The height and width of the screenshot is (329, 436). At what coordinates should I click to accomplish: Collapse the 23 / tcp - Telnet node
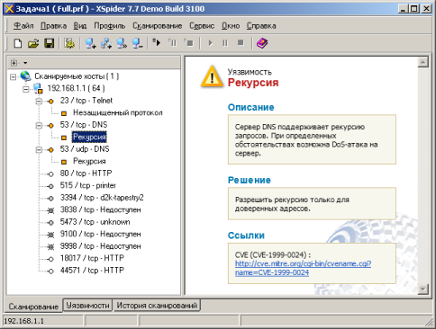[x=39, y=101]
